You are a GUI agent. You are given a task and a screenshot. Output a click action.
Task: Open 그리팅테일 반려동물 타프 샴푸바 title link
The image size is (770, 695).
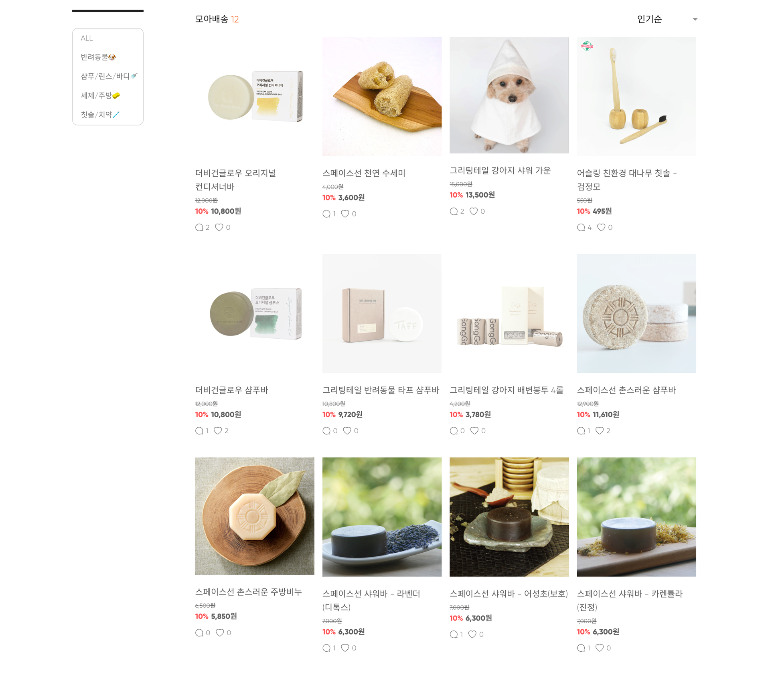(x=381, y=390)
